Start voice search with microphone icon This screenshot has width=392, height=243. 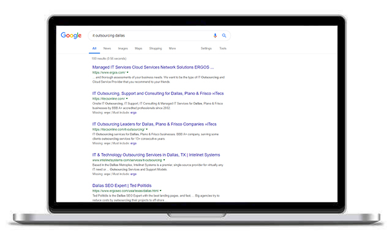(x=215, y=36)
